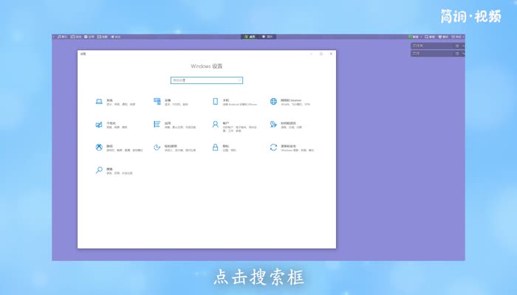Open the 系统 (System) settings icon
Image resolution: width=517 pixels, height=295 pixels.
pos(99,101)
